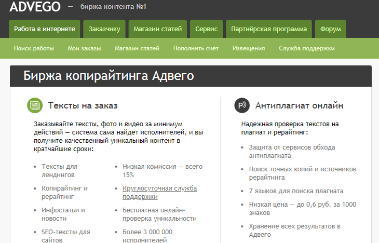Click the ADVEGO logo
This screenshot has width=379, height=243.
(x=35, y=6)
